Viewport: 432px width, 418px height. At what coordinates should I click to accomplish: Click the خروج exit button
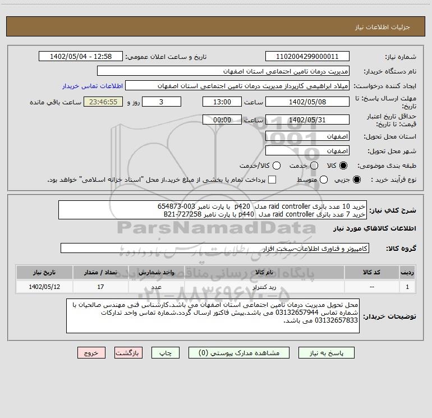tap(91, 353)
